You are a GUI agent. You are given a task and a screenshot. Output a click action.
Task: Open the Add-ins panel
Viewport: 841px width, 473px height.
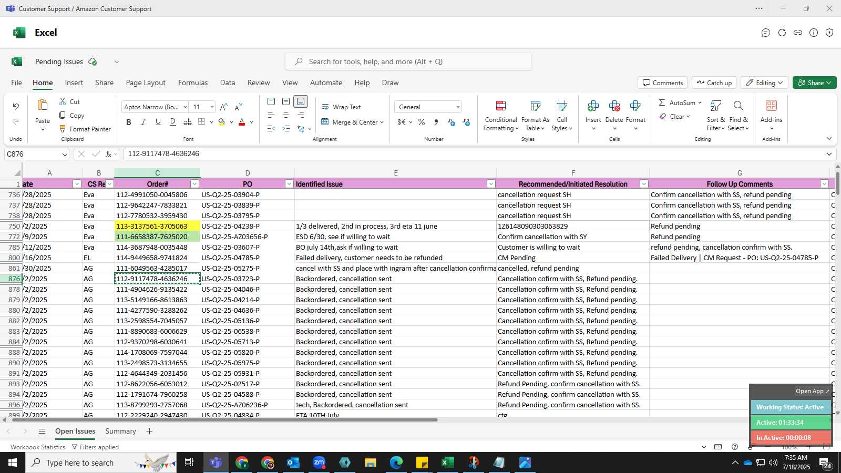tap(771, 115)
